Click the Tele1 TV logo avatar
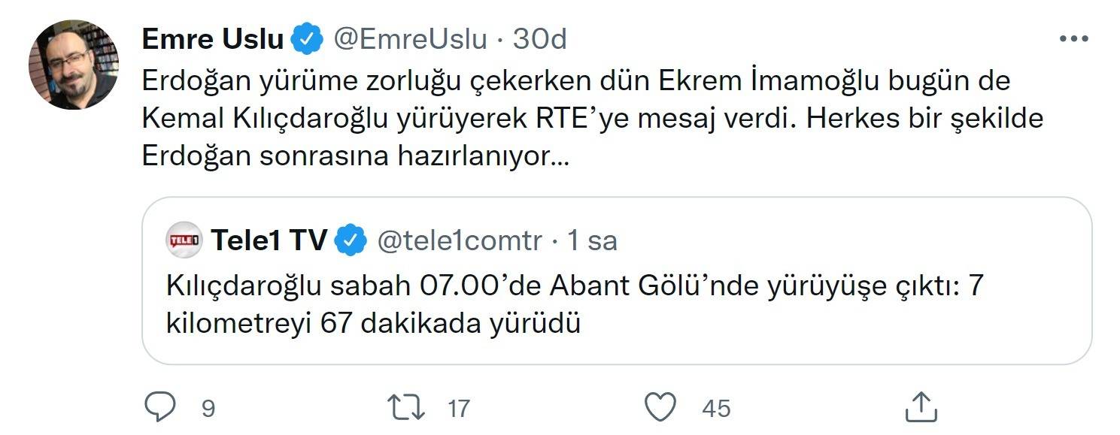The height and width of the screenshot is (435, 1120). click(x=184, y=240)
